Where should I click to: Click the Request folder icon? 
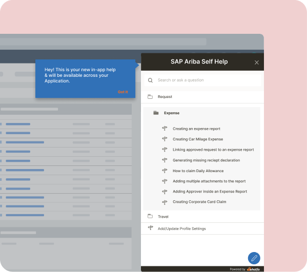[150, 97]
